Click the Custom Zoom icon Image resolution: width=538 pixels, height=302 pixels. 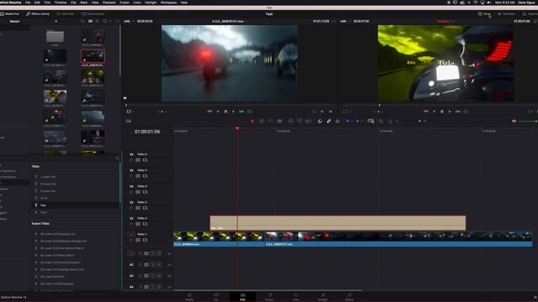(390, 121)
